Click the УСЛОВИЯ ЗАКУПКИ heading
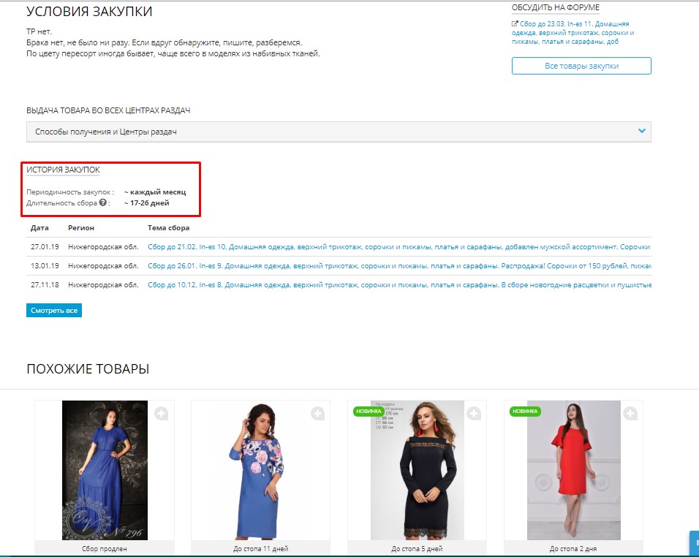Viewport: 699px width, 557px height. [x=89, y=11]
